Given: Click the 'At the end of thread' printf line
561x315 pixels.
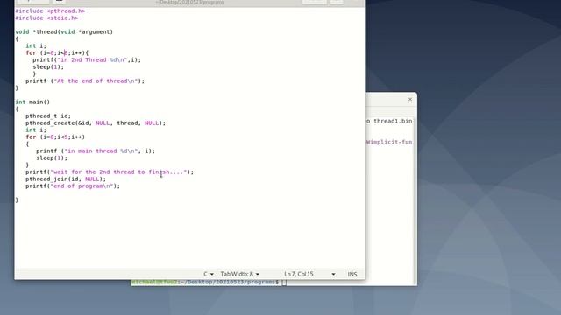Looking at the screenshot, I should click(x=85, y=81).
